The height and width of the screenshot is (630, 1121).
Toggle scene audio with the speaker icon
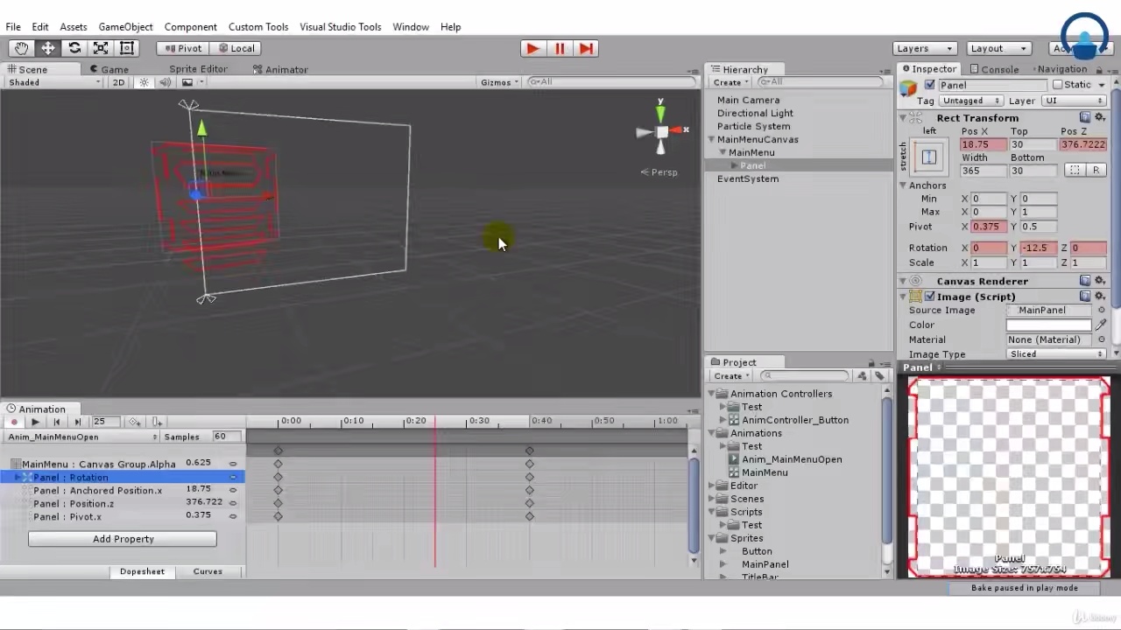click(x=165, y=81)
